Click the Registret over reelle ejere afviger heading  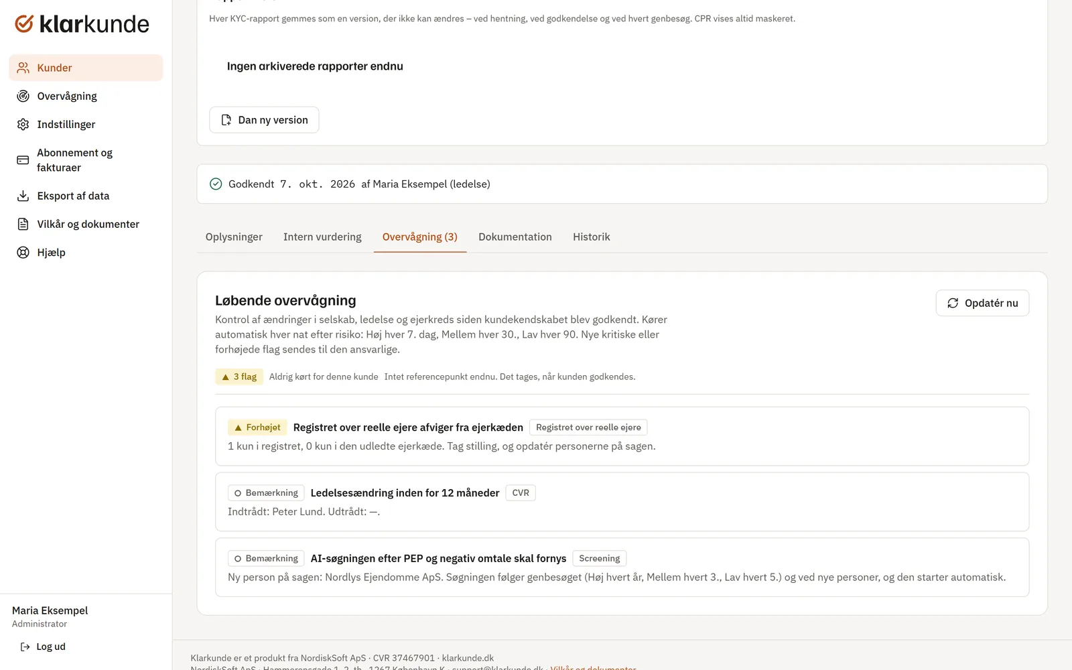[408, 427]
